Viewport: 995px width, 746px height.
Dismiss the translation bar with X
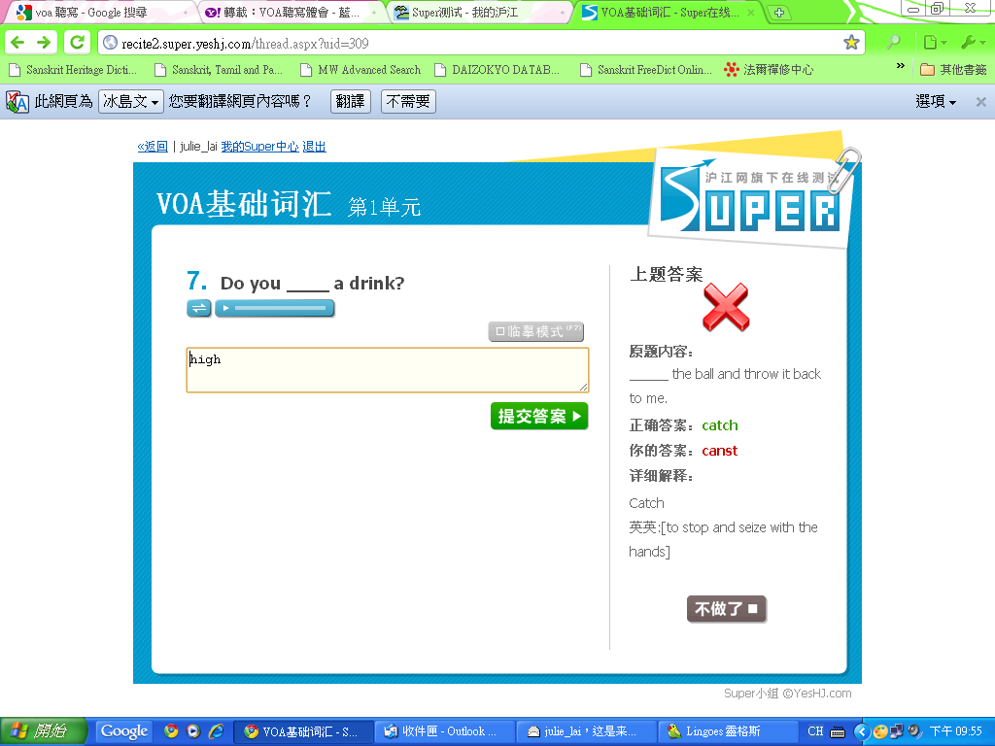click(x=980, y=102)
